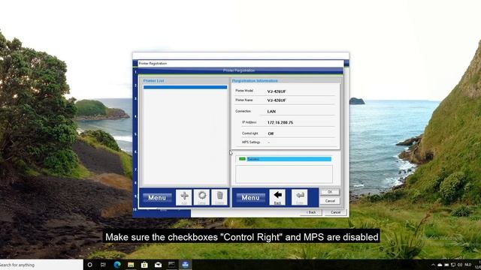Image resolution: width=481 pixels, height=270 pixels.
Task: Click the Printer Name value VJ-426UF
Action: 277,100
